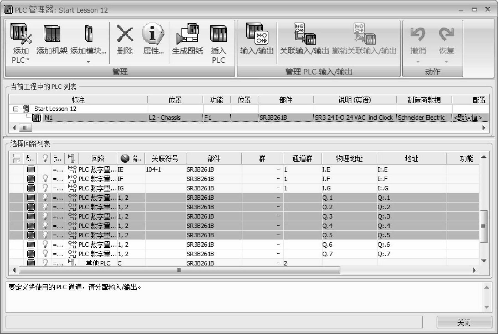Select the L2 - Chassis location cell
The image size is (498, 334).
(175, 118)
